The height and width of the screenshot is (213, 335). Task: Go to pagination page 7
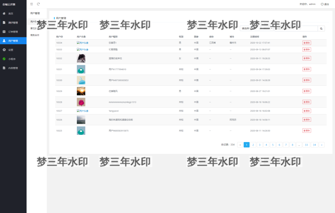(x=286, y=145)
